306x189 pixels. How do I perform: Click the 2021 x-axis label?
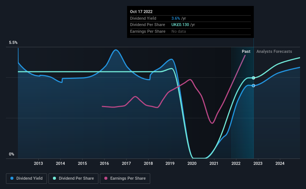coord(214,163)
